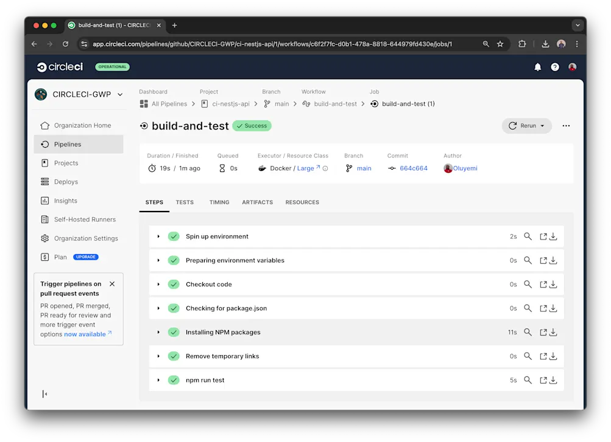This screenshot has height=442, width=611.
Task: Download the Remove temporary links log
Action: click(553, 356)
